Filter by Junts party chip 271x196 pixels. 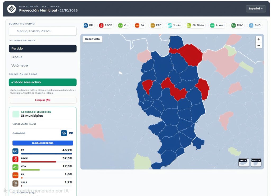(174, 25)
